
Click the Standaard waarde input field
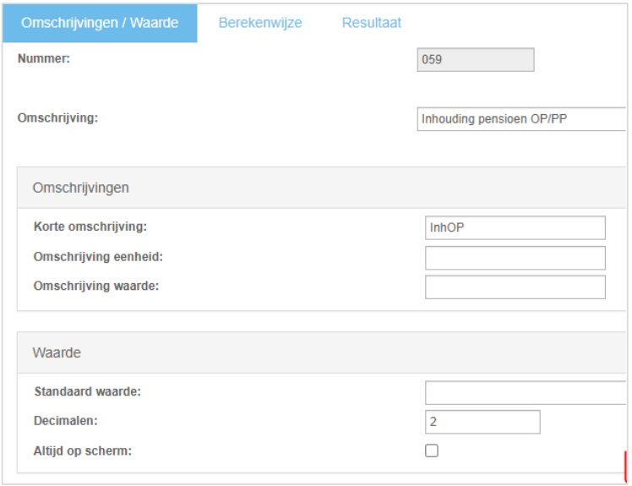click(x=526, y=392)
